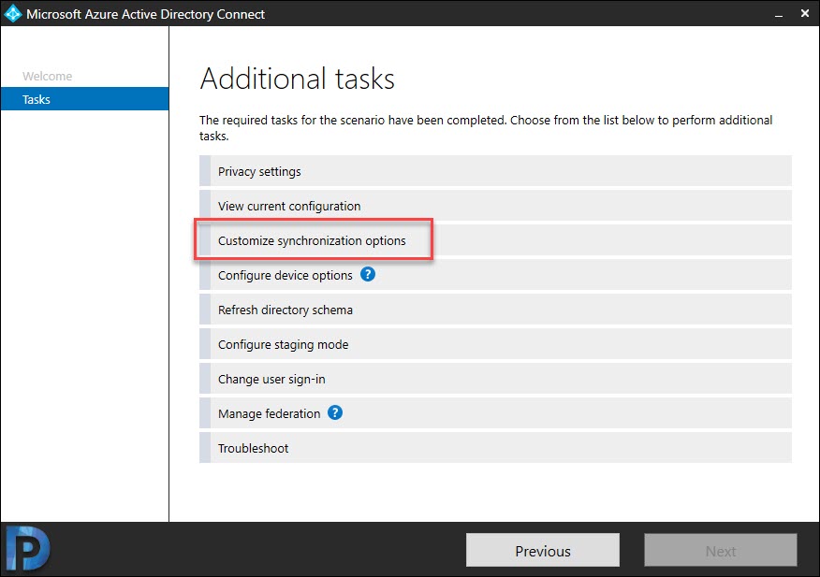Choose Refresh directory schema

[495, 310]
